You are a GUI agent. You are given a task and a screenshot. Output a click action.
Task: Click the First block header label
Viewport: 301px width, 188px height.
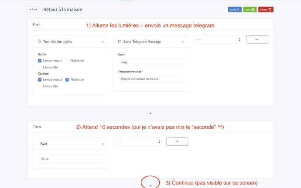(x=36, y=24)
